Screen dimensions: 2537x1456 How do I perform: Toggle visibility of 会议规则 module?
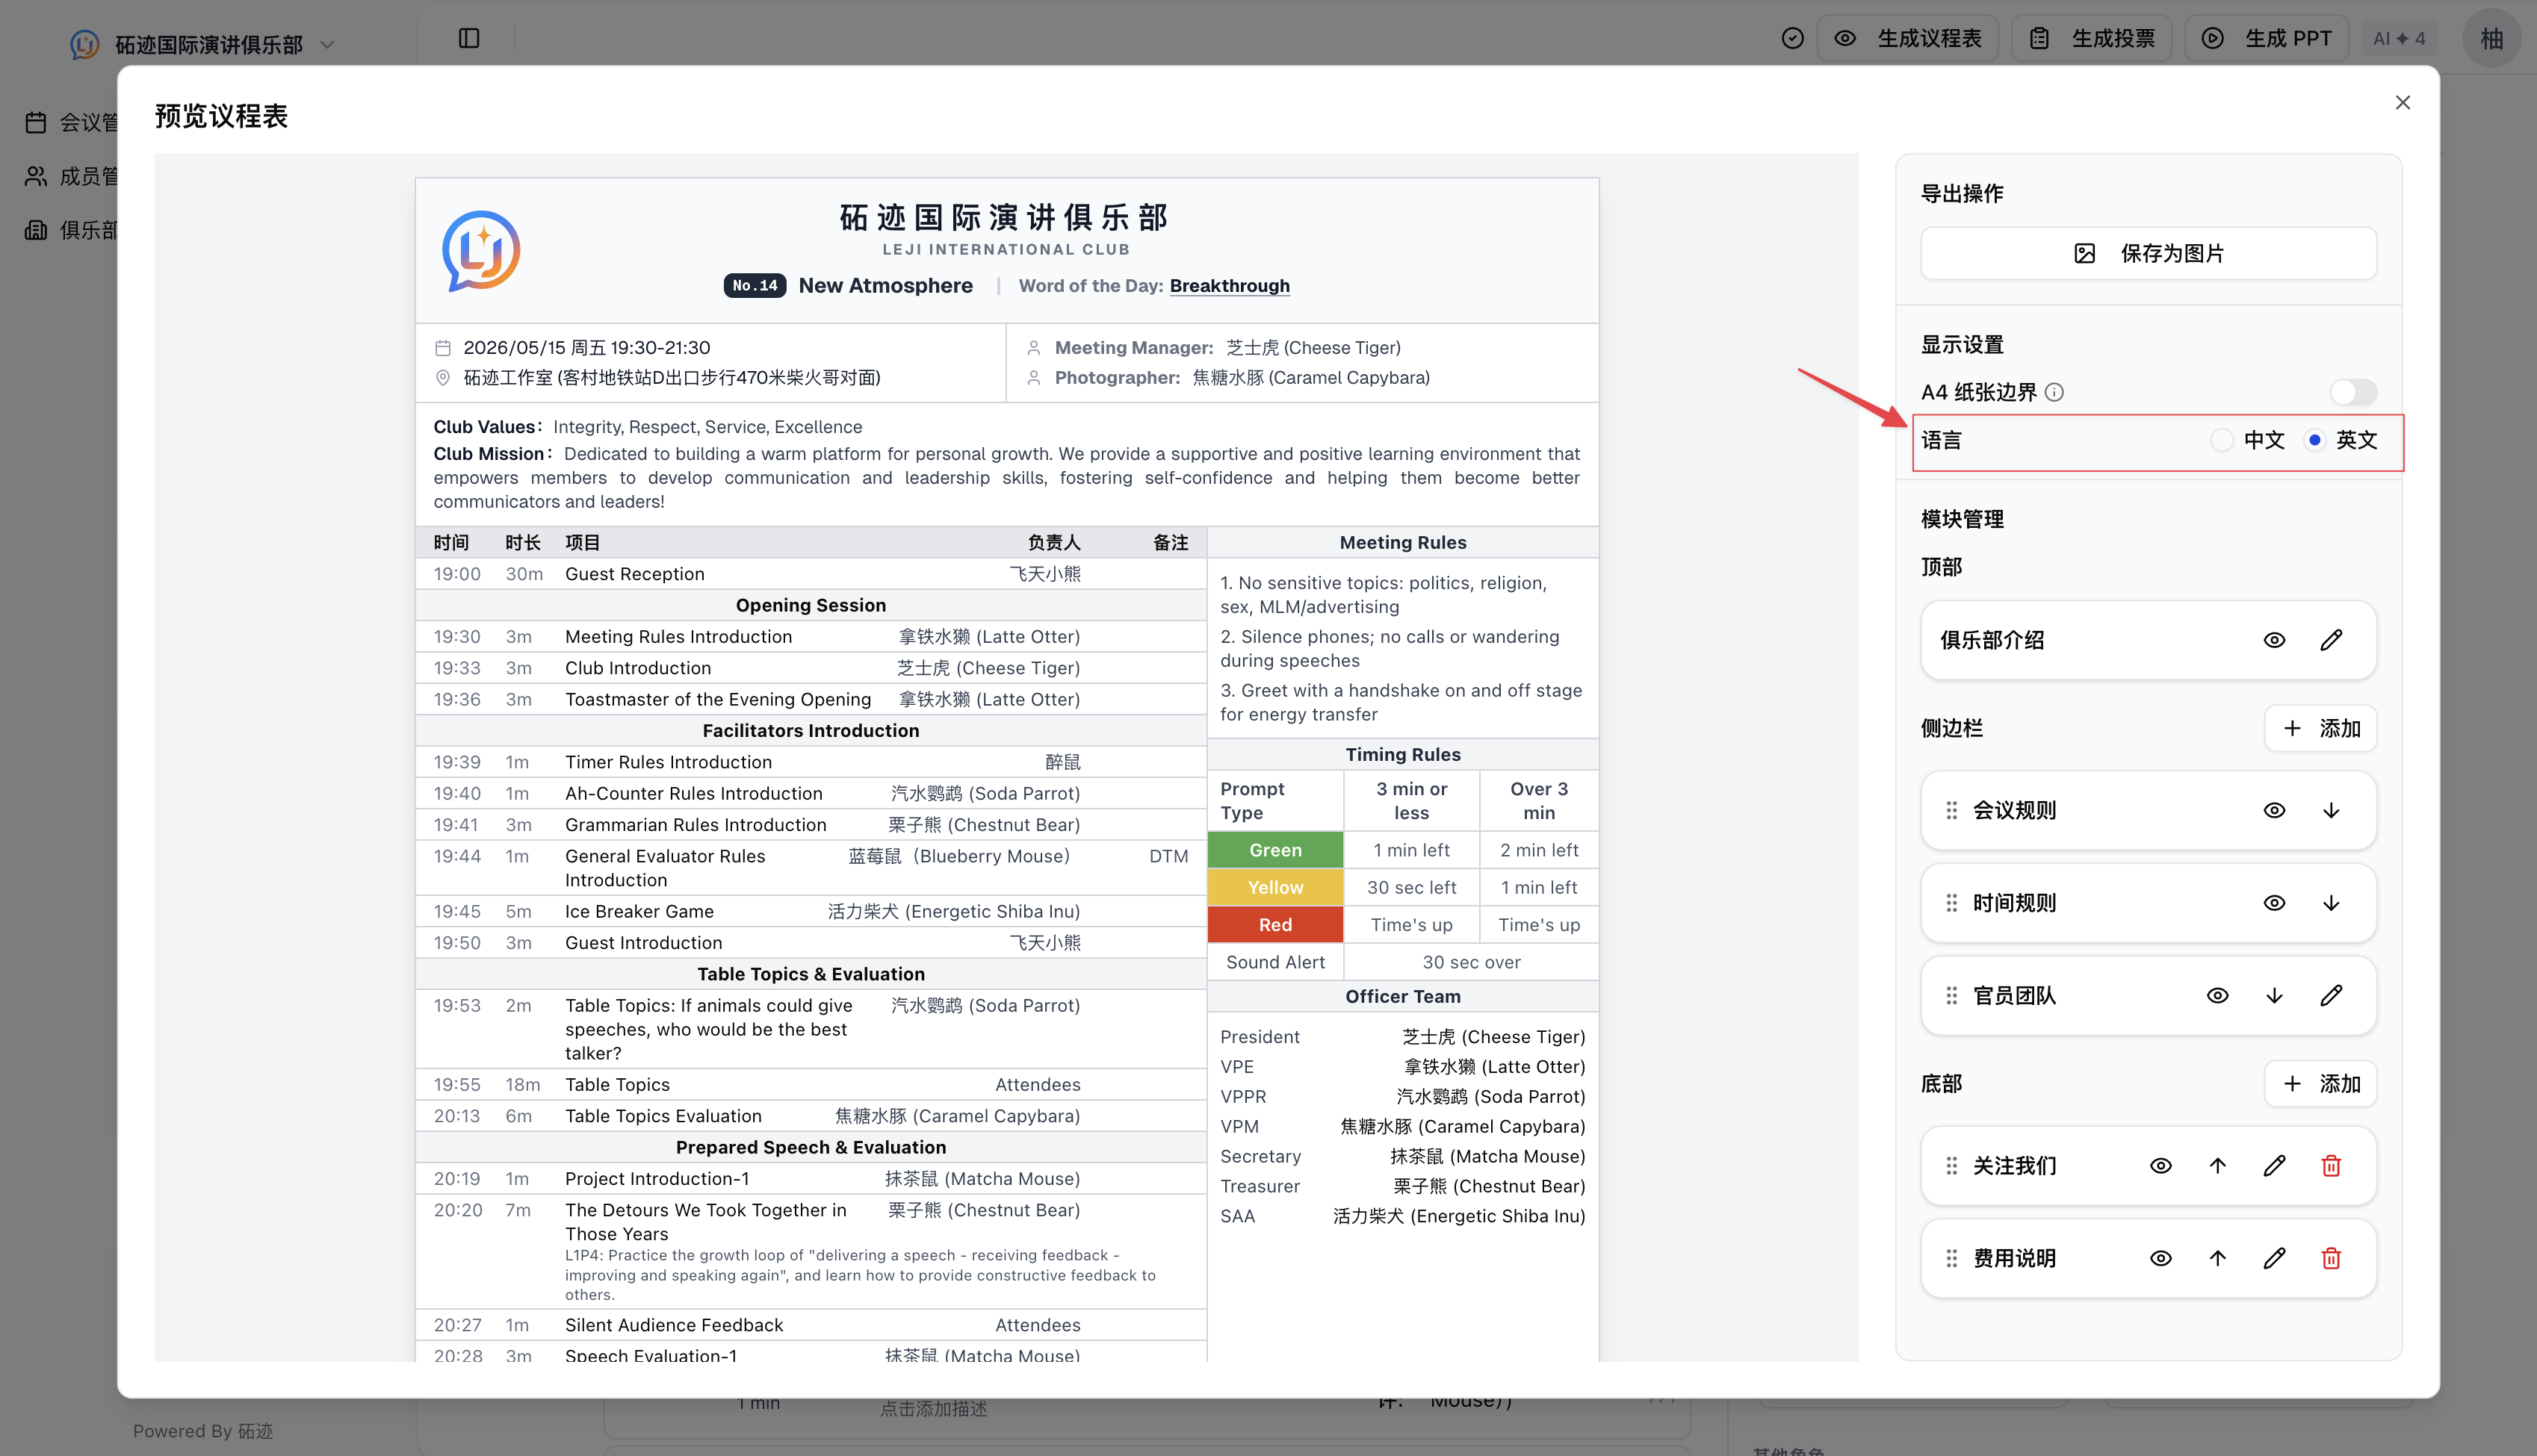pos(2274,810)
